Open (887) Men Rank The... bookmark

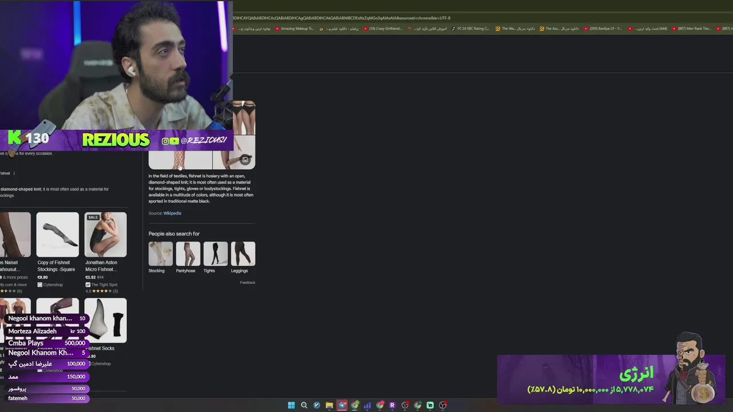(x=692, y=29)
